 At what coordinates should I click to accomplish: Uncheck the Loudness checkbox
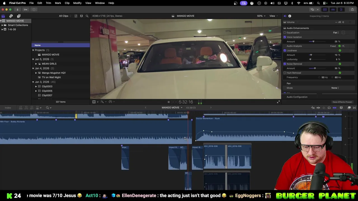(285, 51)
